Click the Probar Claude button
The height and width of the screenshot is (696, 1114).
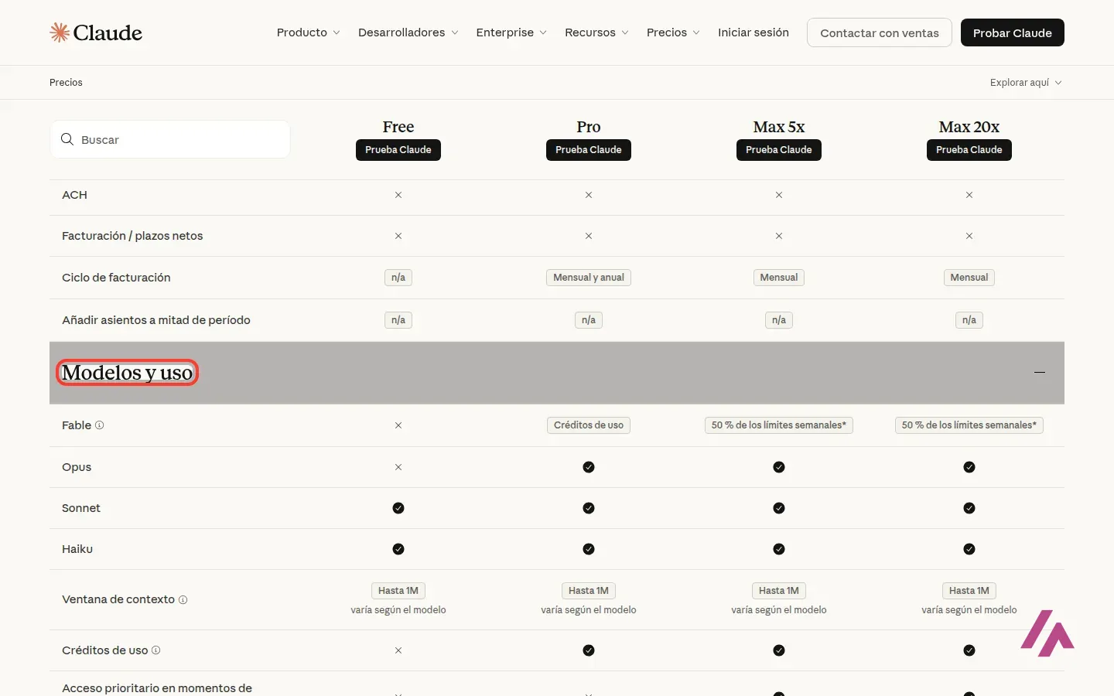[x=1013, y=32]
